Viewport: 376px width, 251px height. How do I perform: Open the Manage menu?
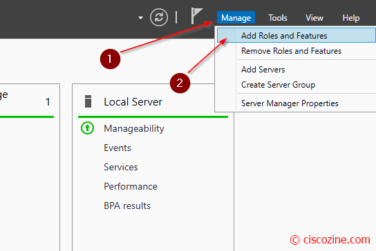[x=236, y=18]
